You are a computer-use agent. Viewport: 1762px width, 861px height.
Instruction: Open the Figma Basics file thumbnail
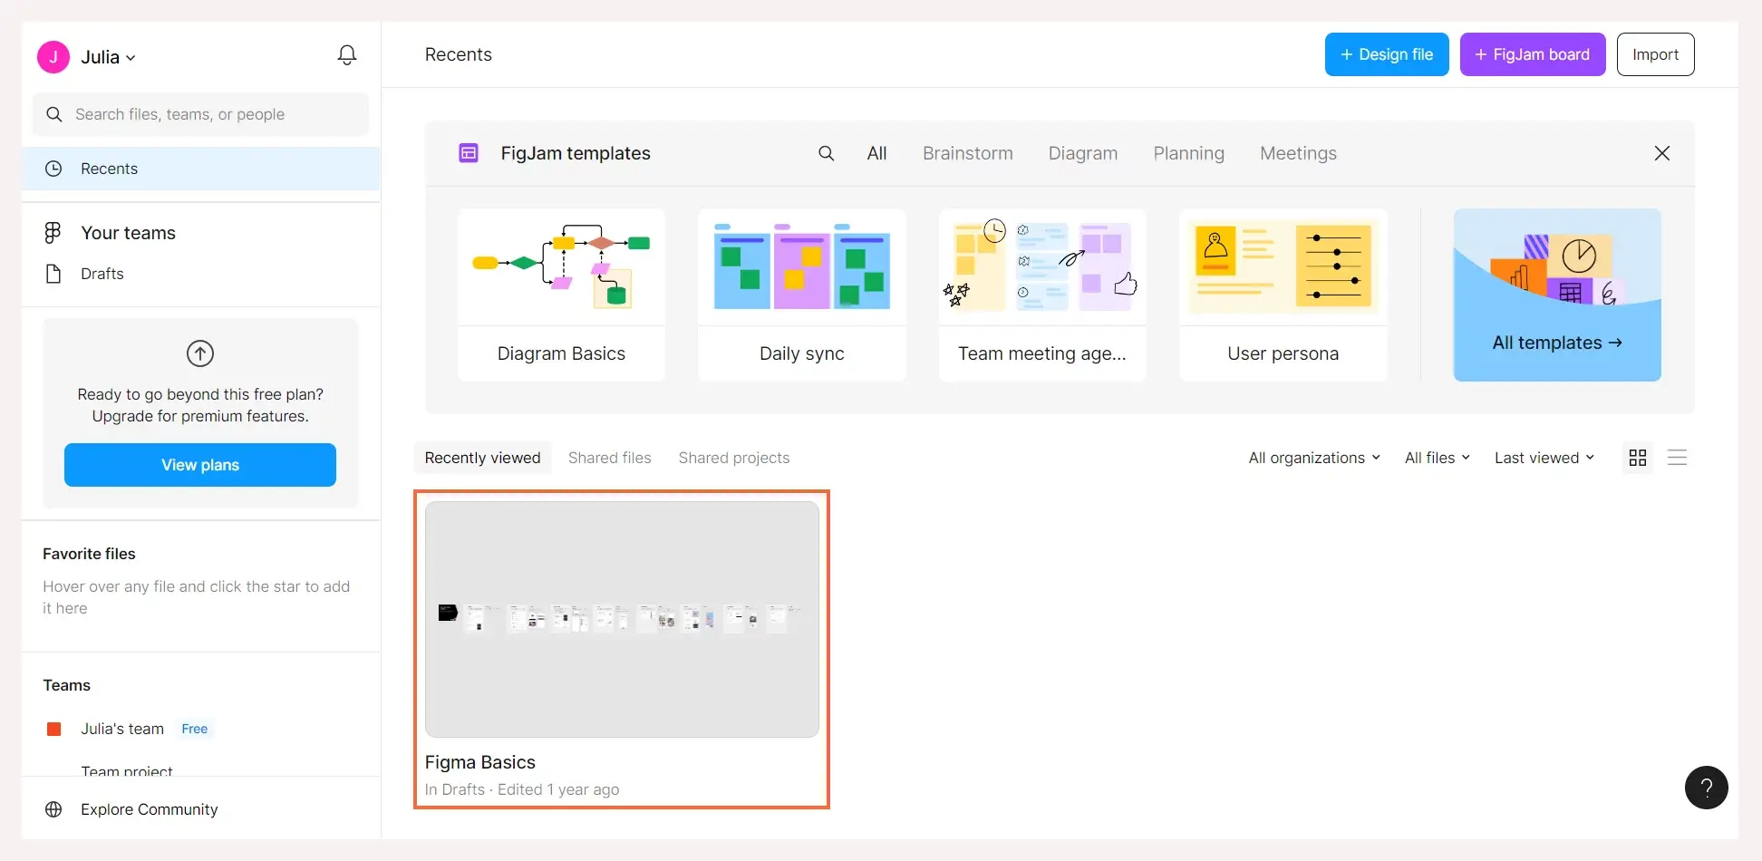(x=622, y=619)
